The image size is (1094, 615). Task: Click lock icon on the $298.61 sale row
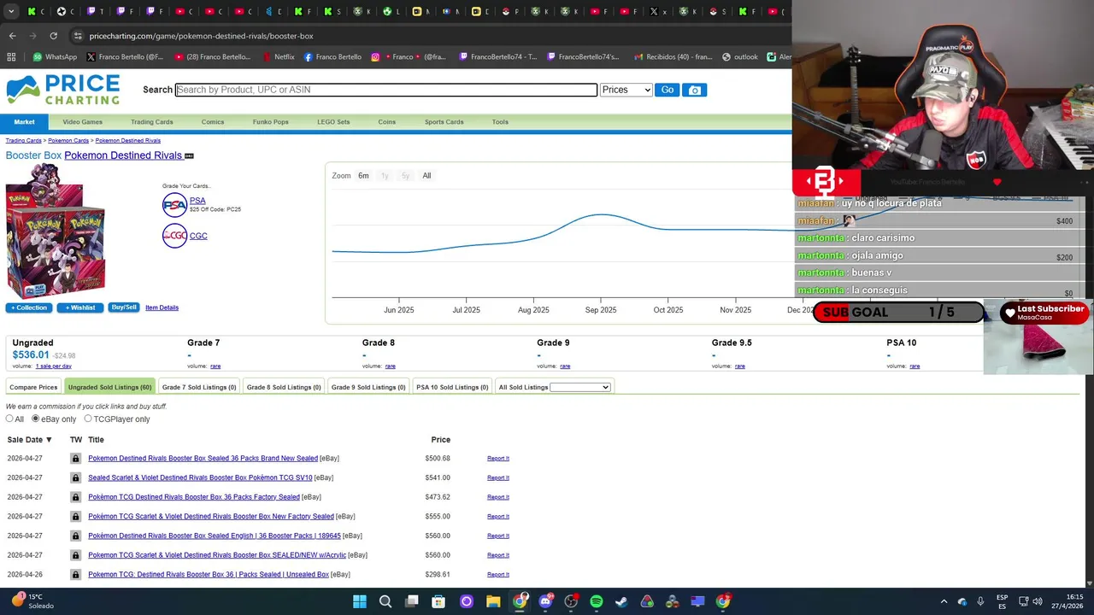click(75, 575)
